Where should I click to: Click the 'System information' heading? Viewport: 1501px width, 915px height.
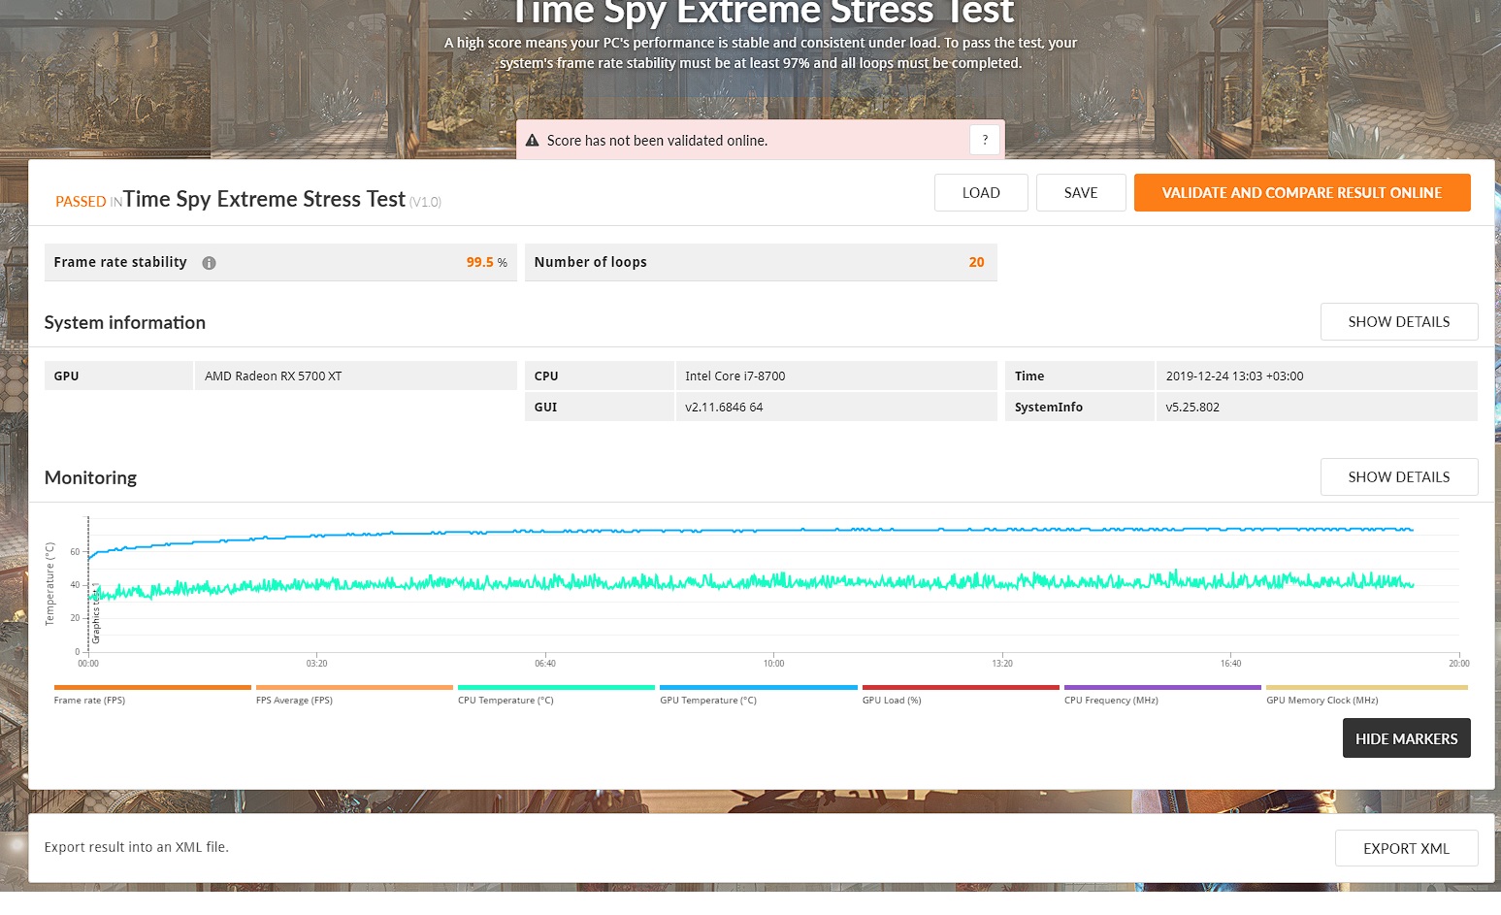[125, 322]
